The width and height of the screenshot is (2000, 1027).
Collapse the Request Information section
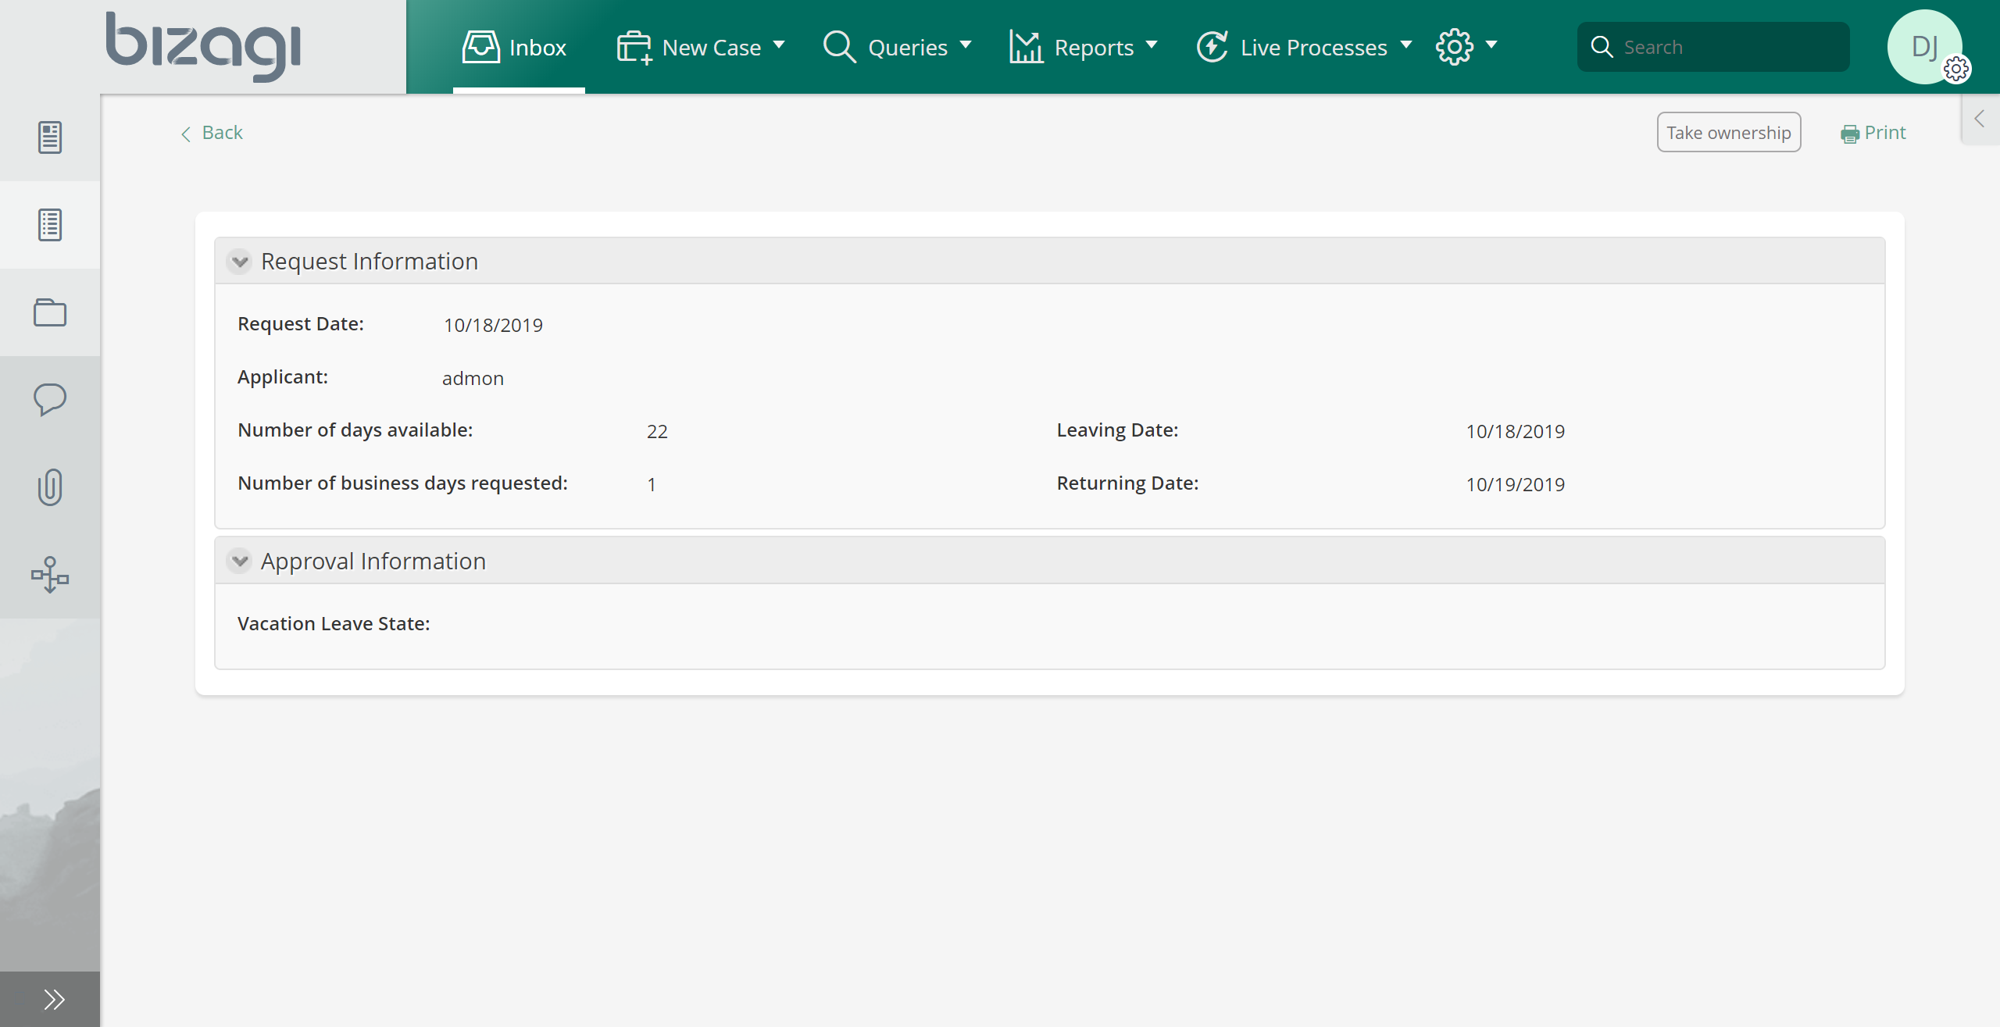(x=240, y=261)
